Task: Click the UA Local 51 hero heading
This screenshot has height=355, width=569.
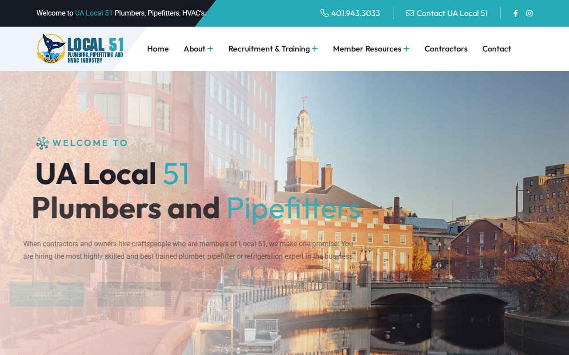Action: pos(112,173)
